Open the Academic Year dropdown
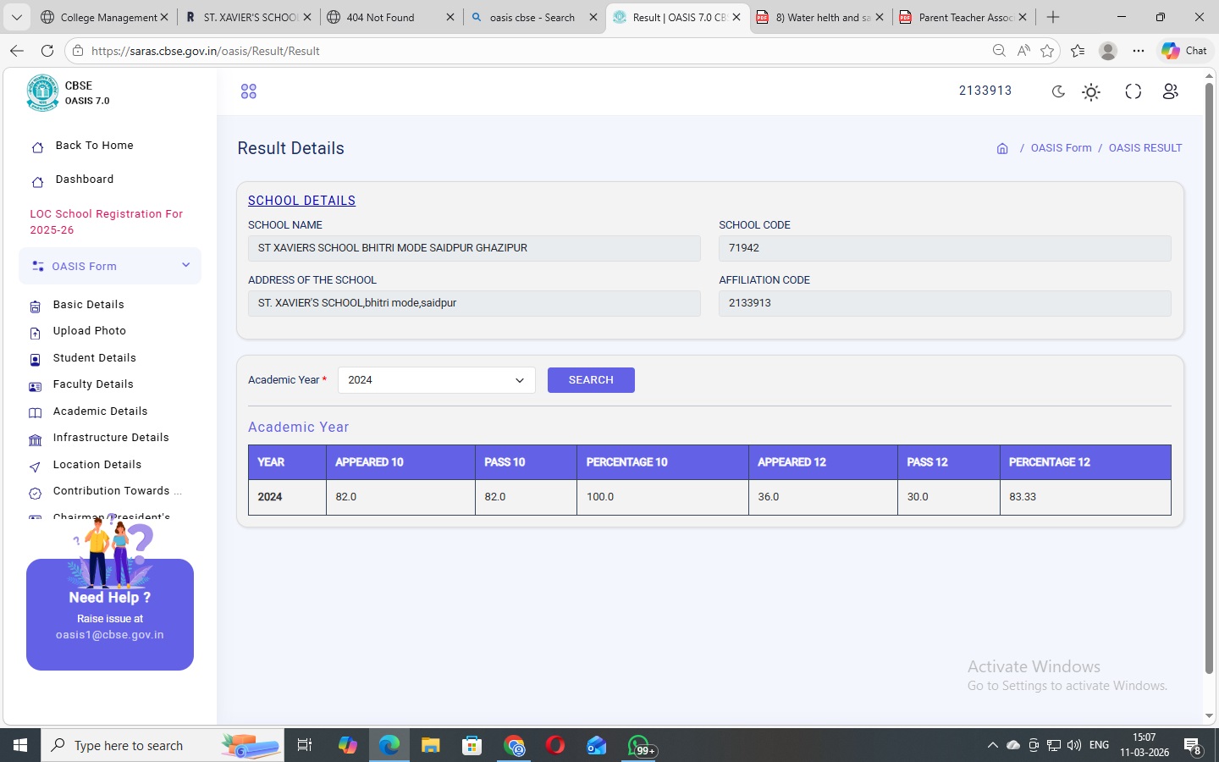 coord(436,380)
